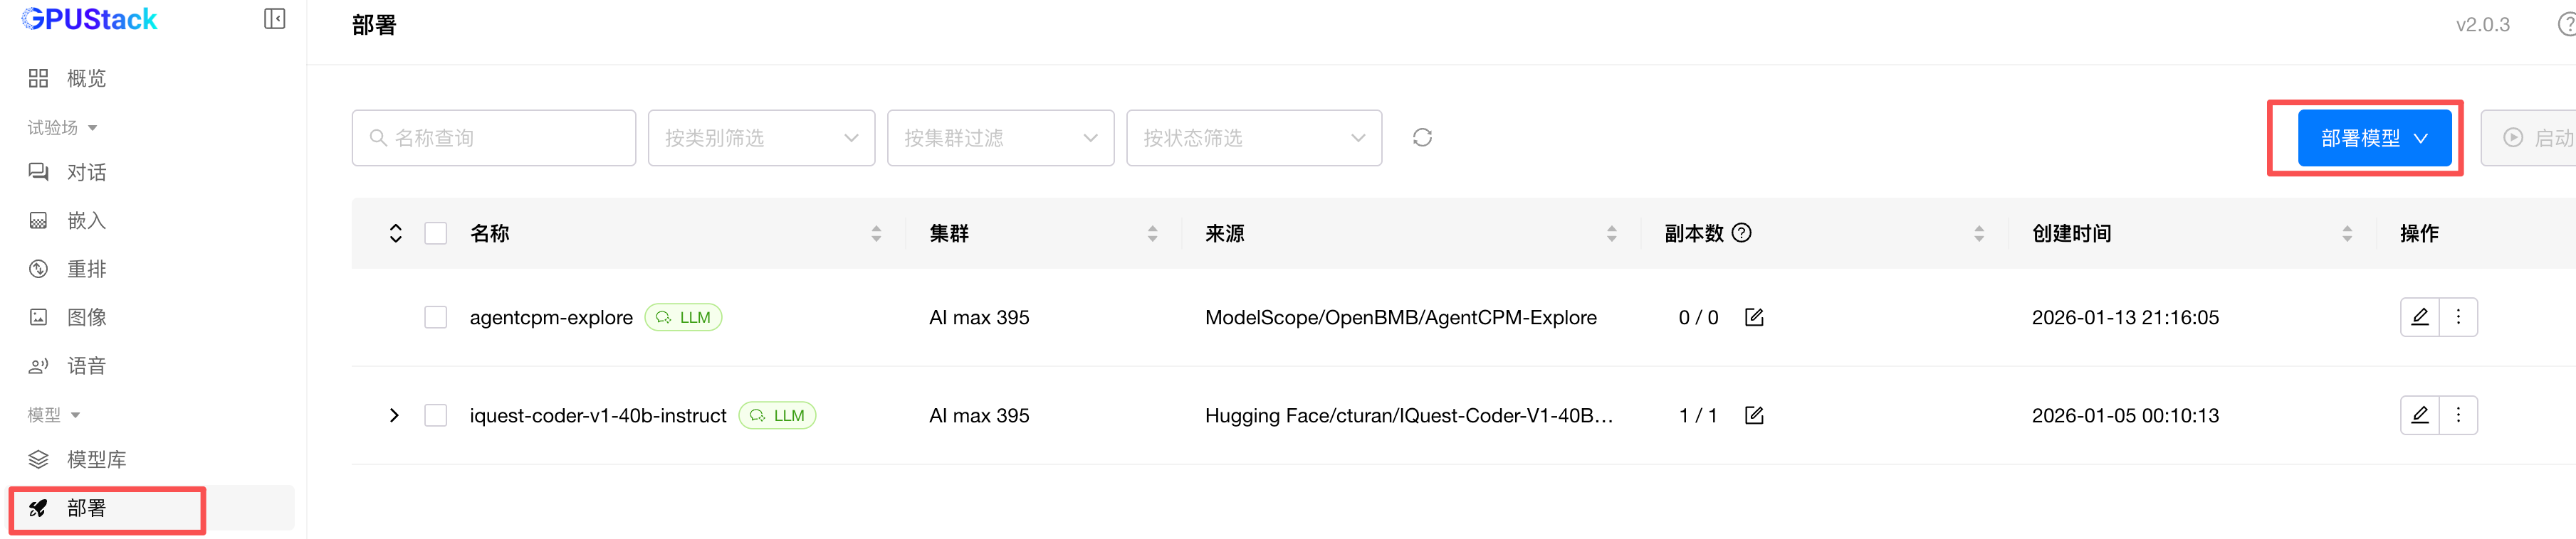Screen dimensions: 2576x539
Task: Edit replica count for agentcpm-explore
Action: tap(1754, 317)
